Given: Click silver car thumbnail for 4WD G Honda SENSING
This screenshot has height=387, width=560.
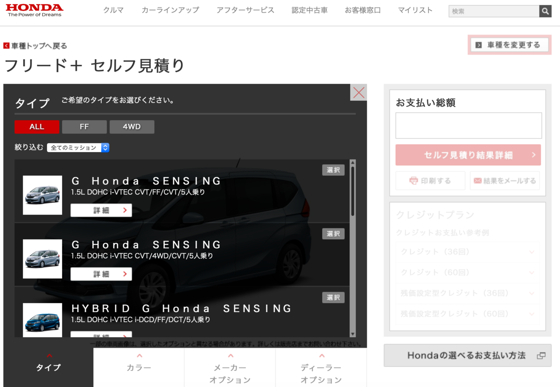Looking at the screenshot, I should (42, 259).
